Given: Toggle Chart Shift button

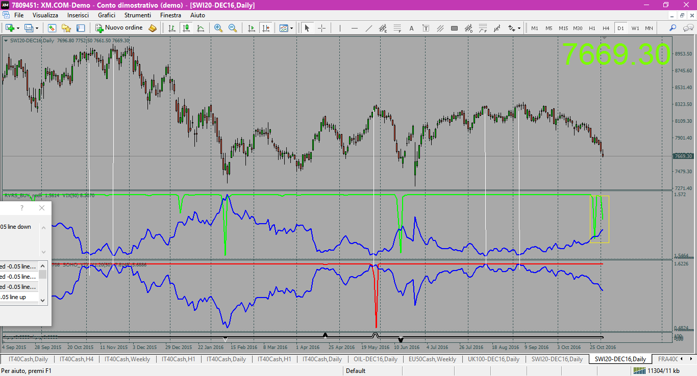Looking at the screenshot, I should 265,28.
